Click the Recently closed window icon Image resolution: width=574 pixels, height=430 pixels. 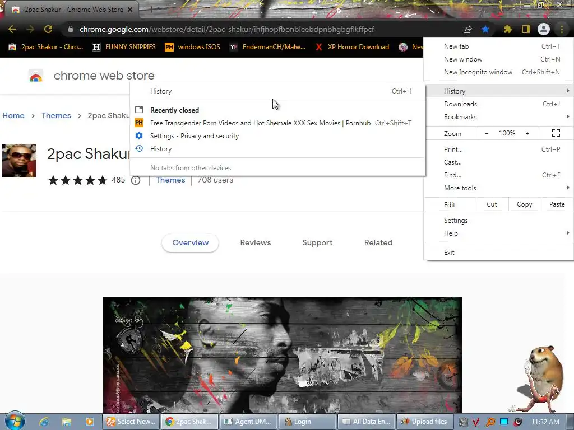139,110
